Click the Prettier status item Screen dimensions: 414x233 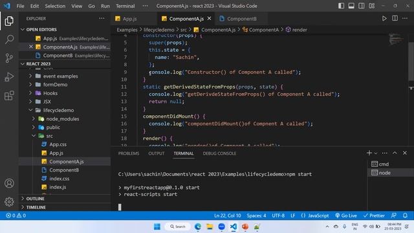pyautogui.click(x=374, y=216)
